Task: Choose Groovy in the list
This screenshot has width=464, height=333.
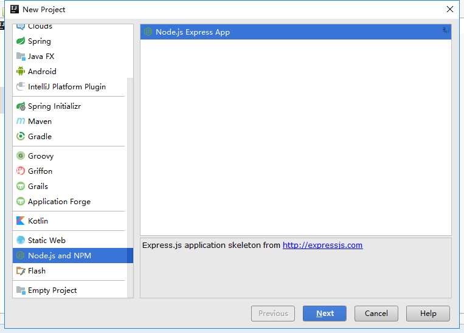Action: tap(70, 156)
